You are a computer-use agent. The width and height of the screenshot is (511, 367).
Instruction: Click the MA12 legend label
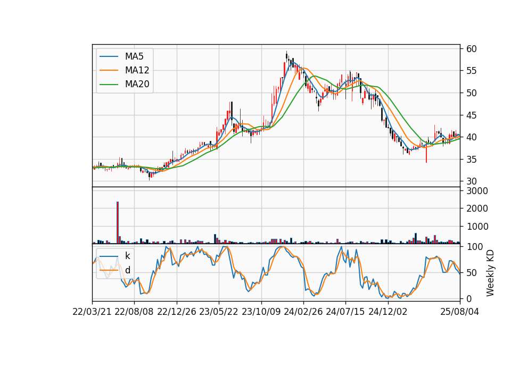(137, 70)
